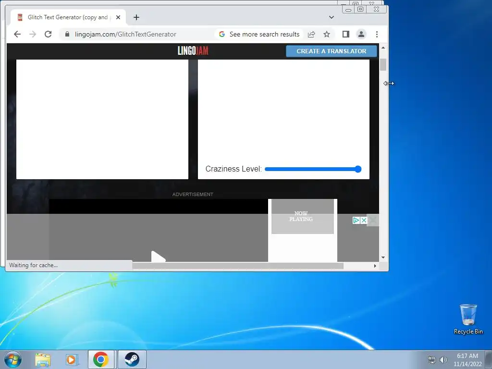Click the forward navigation arrow
The height and width of the screenshot is (369, 492).
point(33,34)
